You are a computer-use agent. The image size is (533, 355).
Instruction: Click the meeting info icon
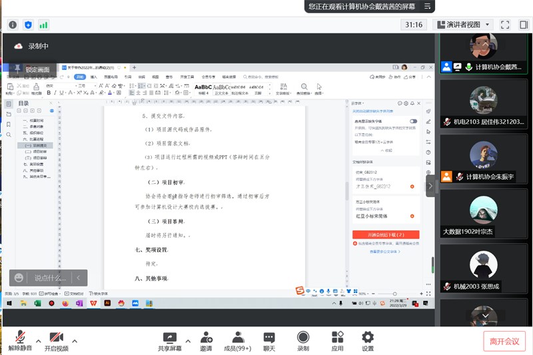(x=13, y=25)
